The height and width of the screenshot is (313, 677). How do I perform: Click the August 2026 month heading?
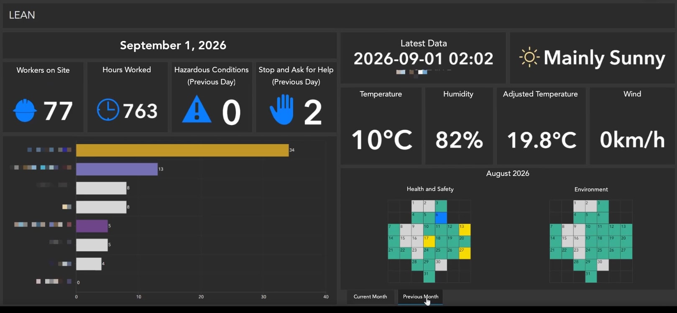(x=508, y=173)
